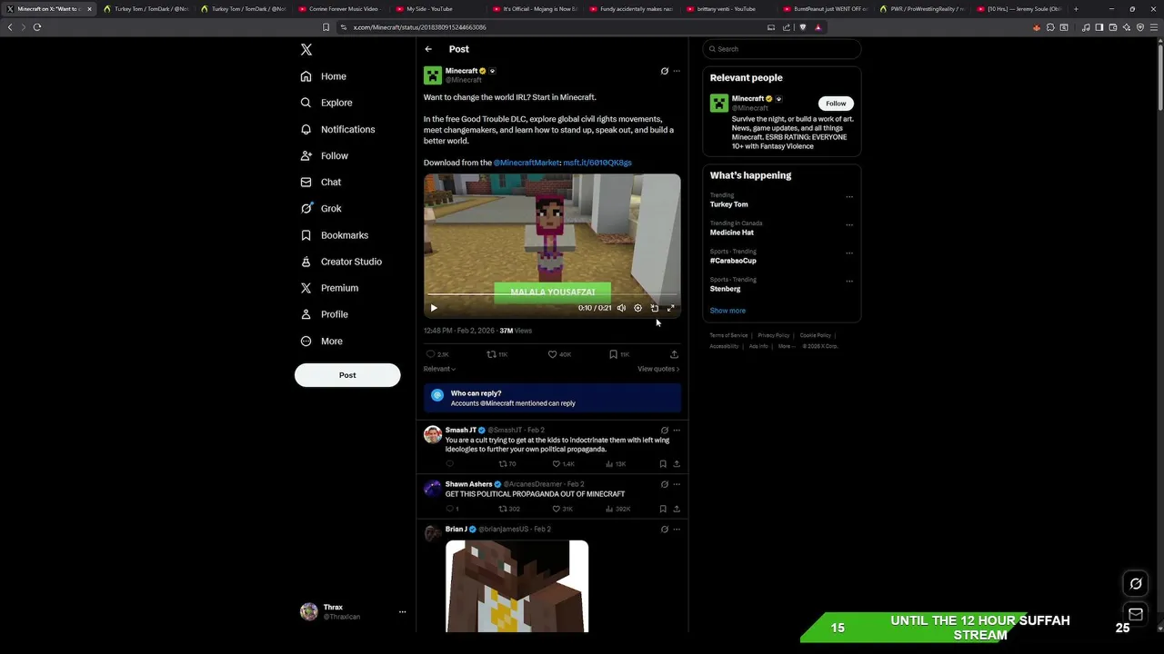Enter fullscreen on the video player
This screenshot has width=1164, height=654.
click(671, 308)
